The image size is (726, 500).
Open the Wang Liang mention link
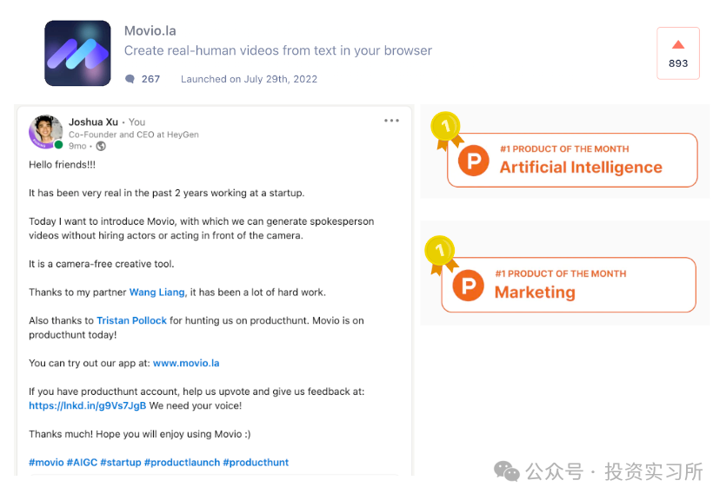(157, 292)
